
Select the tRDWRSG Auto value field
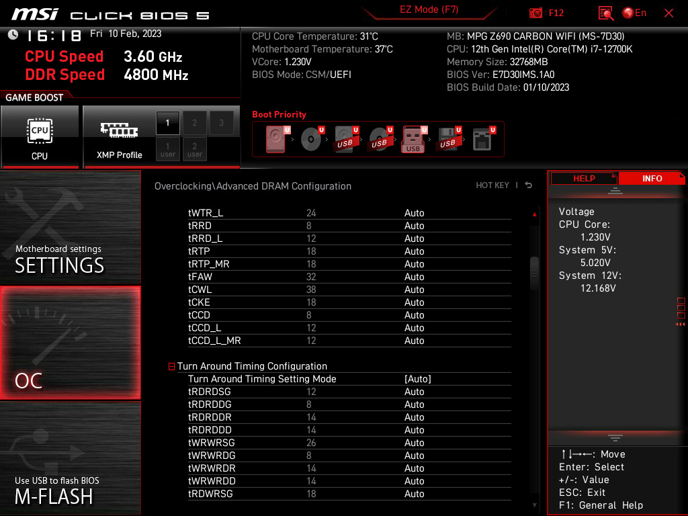click(x=414, y=494)
